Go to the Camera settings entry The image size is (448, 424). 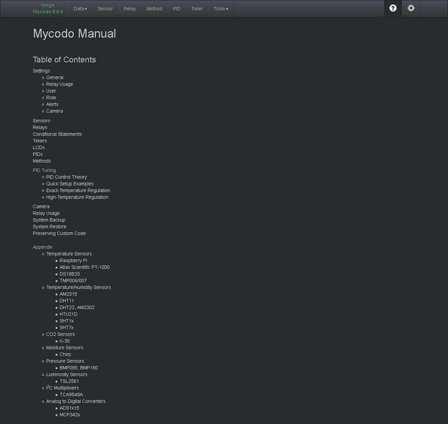click(x=54, y=111)
